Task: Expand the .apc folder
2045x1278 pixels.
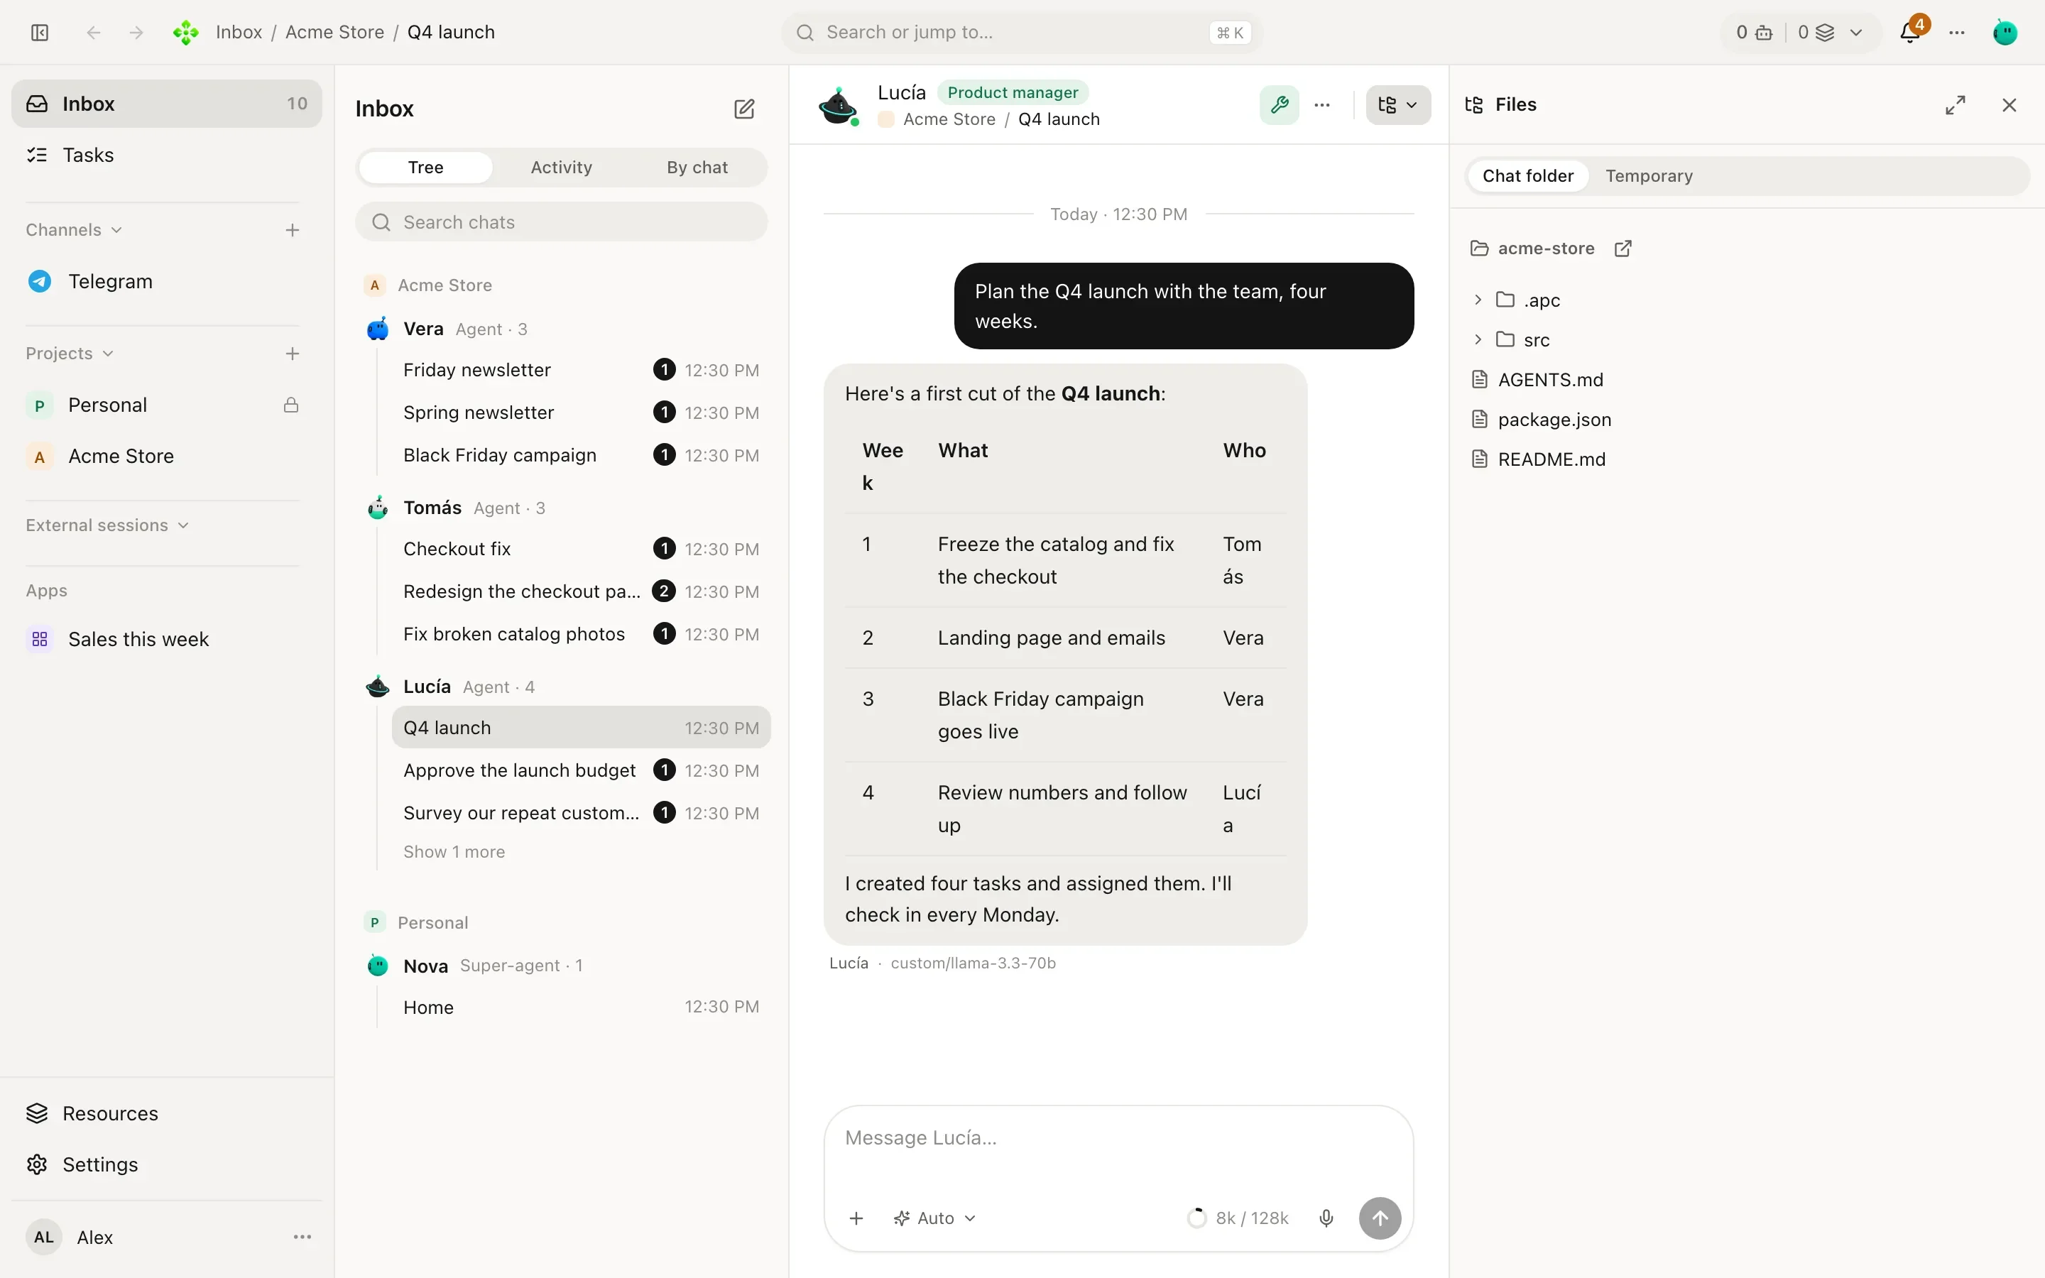Action: coord(1477,299)
